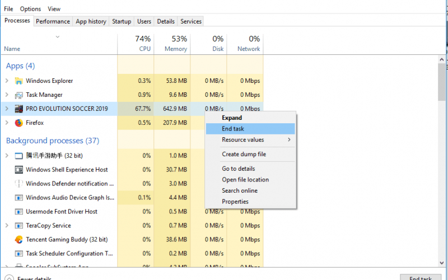Choose End task in the context menu
Viewport: 448px width, 280px height.
250,129
